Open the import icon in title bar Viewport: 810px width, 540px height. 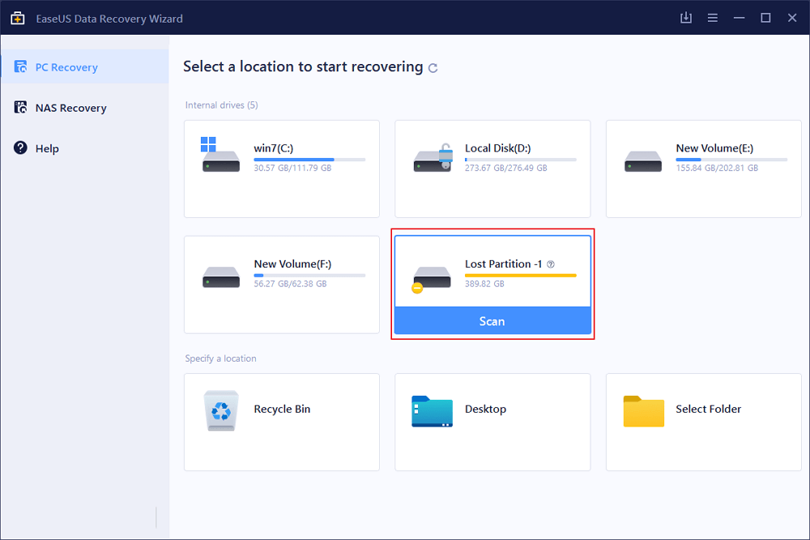tap(686, 18)
